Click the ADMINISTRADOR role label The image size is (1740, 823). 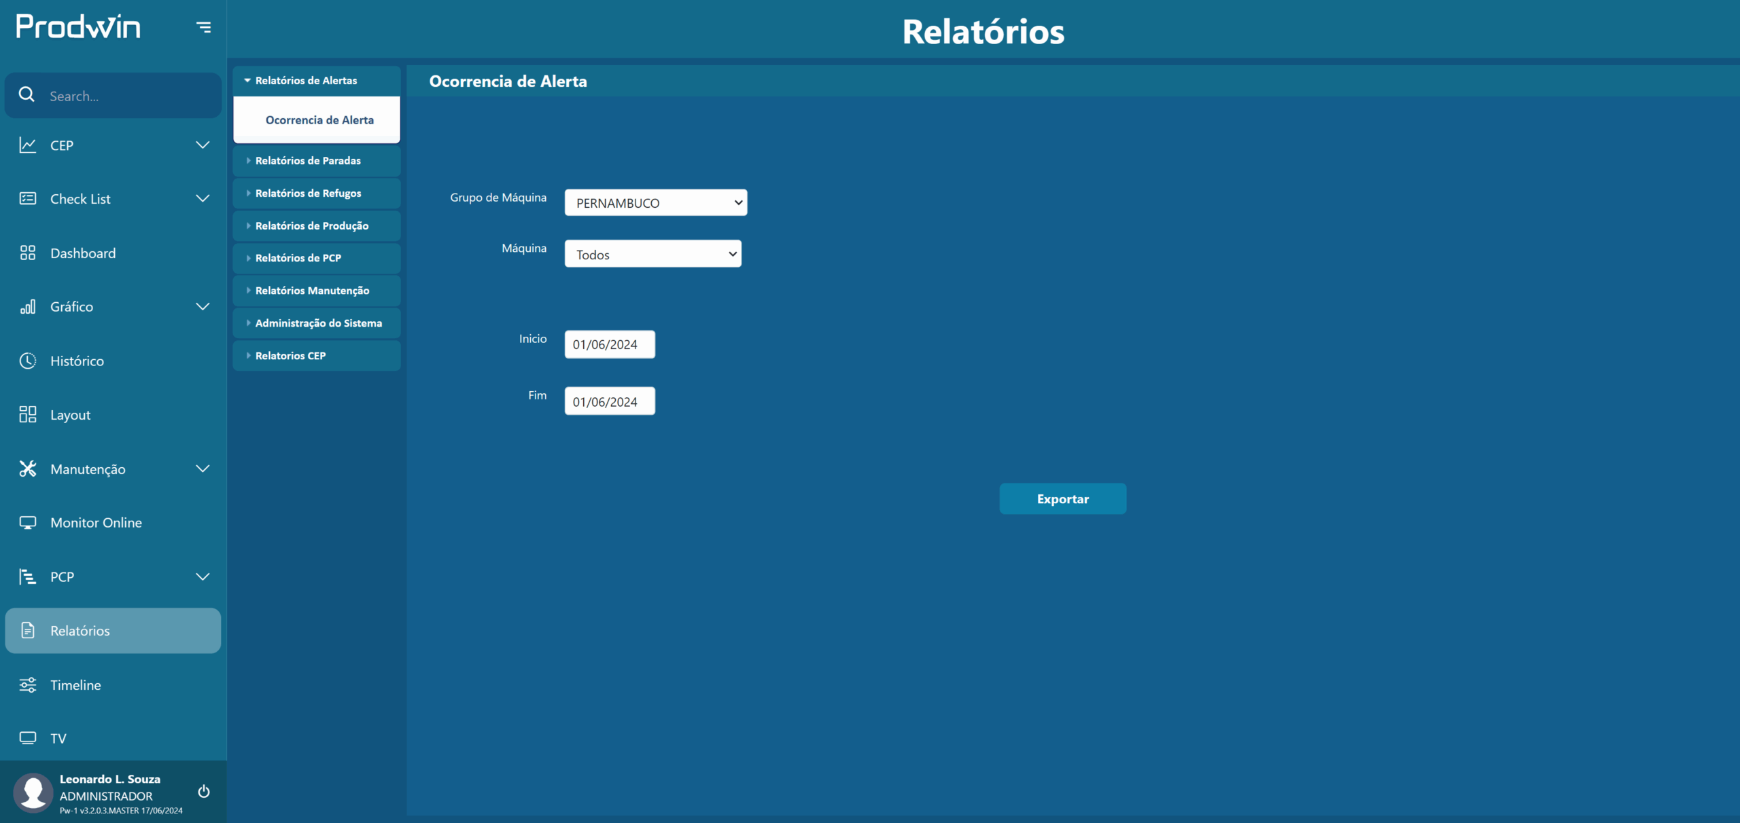click(106, 796)
